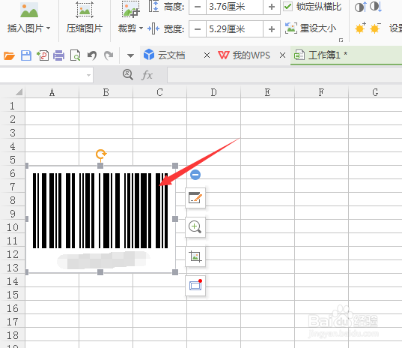The height and width of the screenshot is (348, 402).
Task: Click the Name Box field
Action: pos(43,75)
